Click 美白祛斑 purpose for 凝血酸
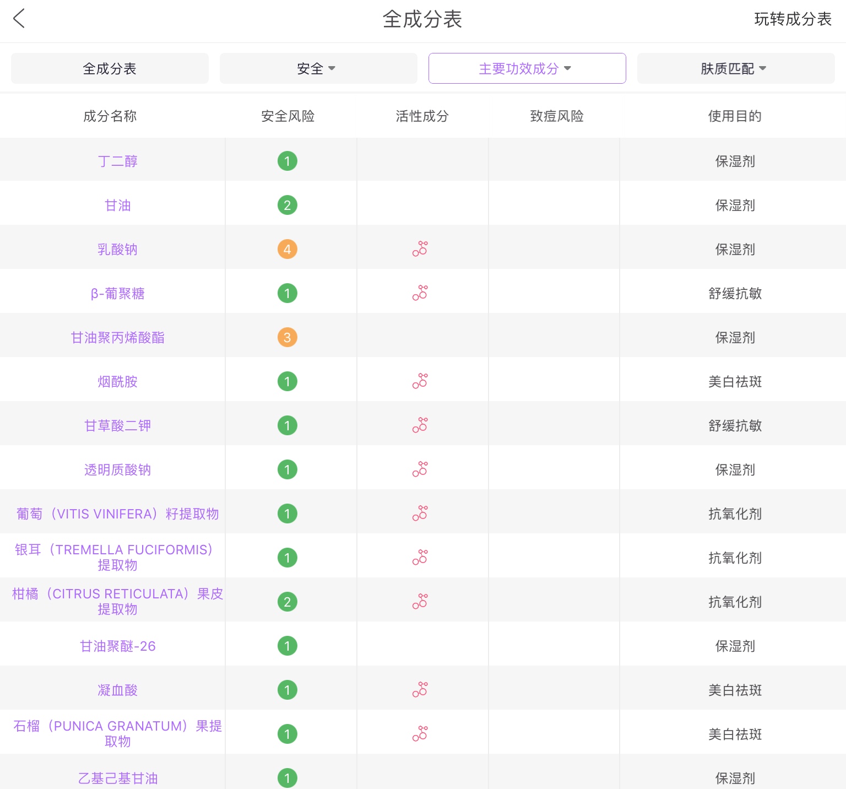Viewport: 846px width, 789px height. (735, 690)
